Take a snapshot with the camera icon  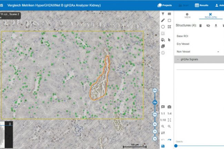[169, 107]
